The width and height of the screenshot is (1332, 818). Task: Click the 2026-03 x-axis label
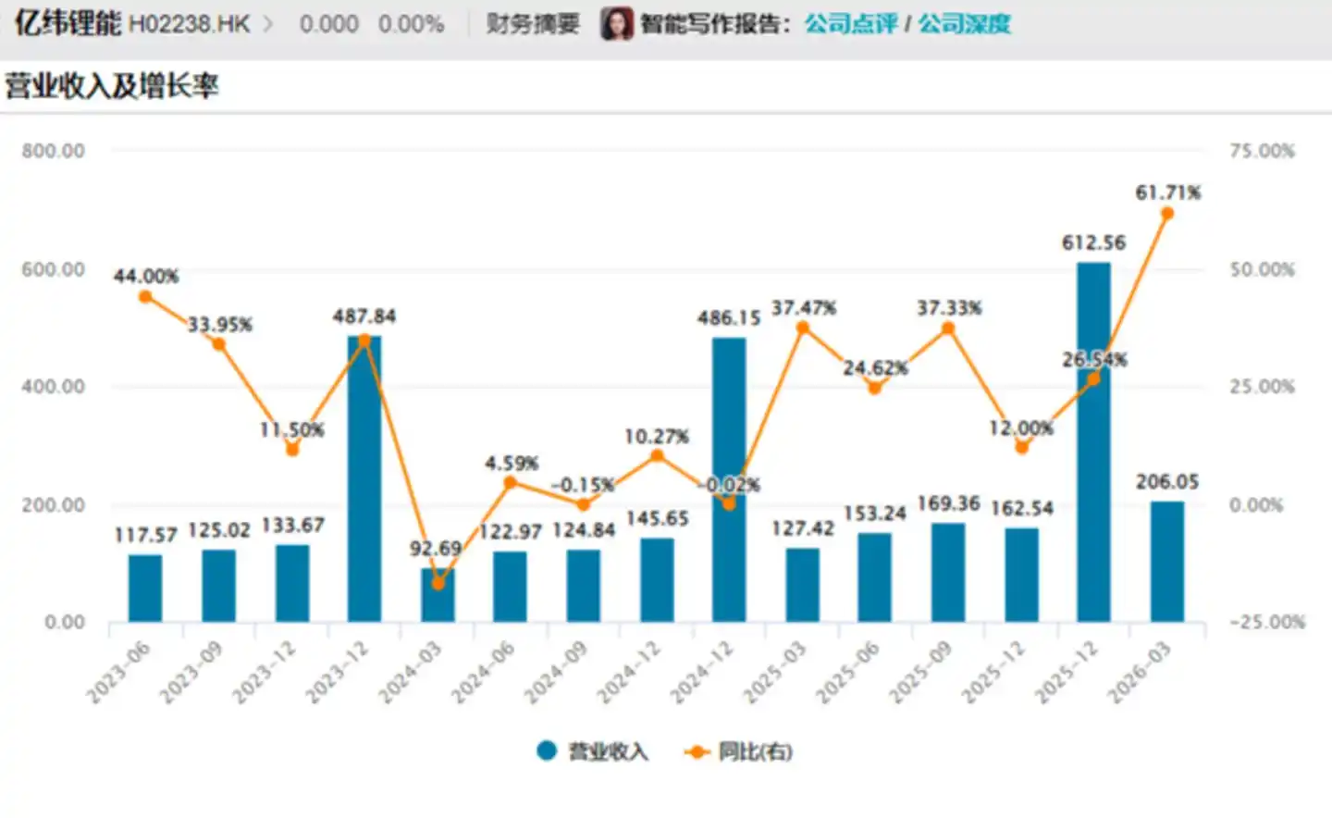1140,673
